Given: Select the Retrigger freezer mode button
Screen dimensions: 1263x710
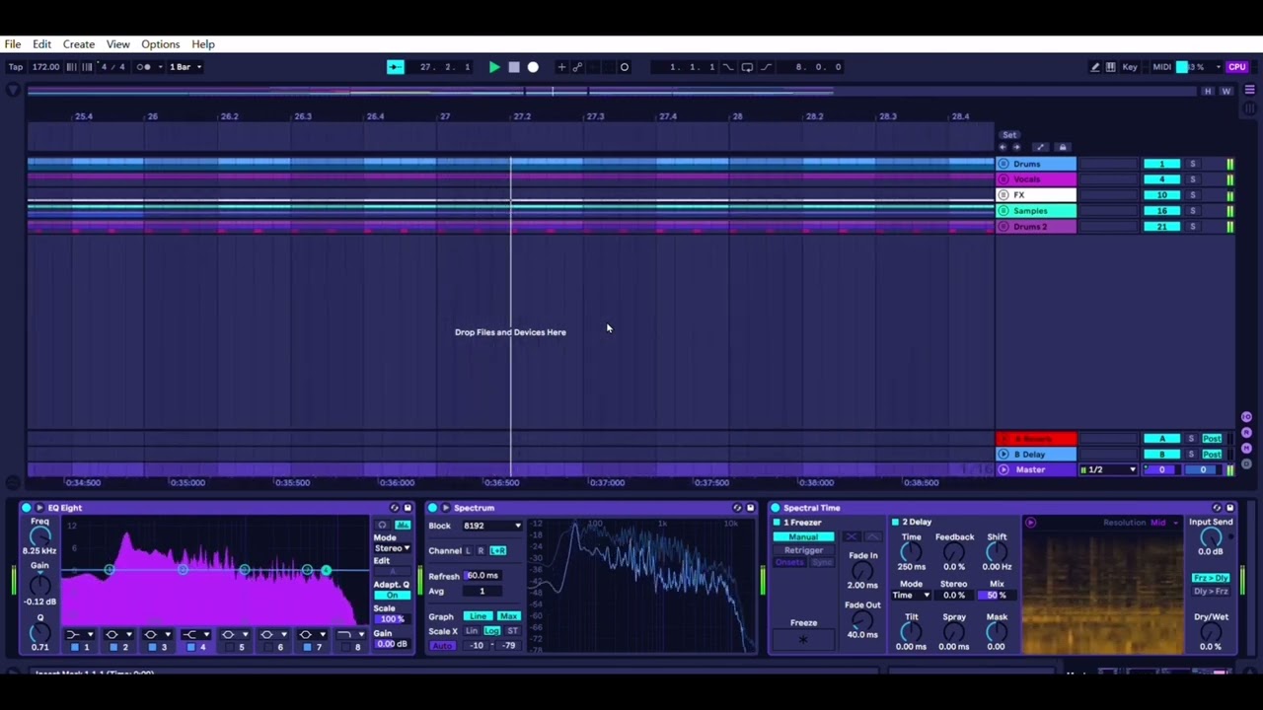Looking at the screenshot, I should [x=803, y=550].
